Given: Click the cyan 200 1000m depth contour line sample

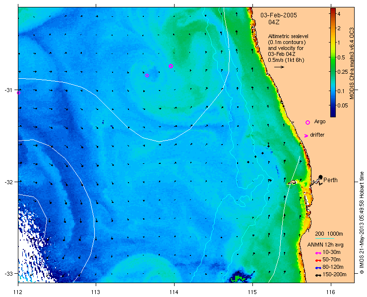Looking at the screenshot, I should pyautogui.click(x=325, y=239).
